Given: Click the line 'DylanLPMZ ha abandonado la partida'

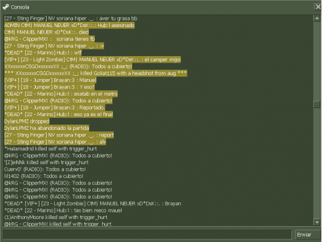Looking at the screenshot, I should click(47, 128).
